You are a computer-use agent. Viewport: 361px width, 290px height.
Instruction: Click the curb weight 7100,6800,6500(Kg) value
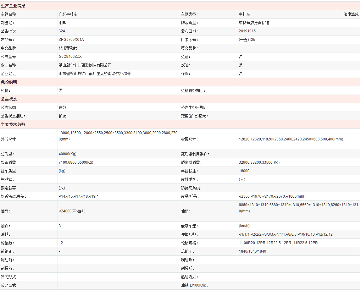pos(76,162)
